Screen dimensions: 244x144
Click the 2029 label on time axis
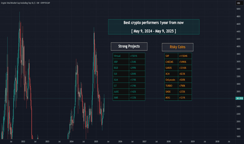click(x=193, y=141)
